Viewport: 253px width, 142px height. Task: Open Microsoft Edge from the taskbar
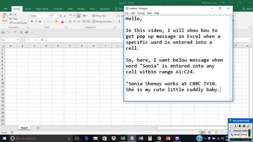[87, 138]
